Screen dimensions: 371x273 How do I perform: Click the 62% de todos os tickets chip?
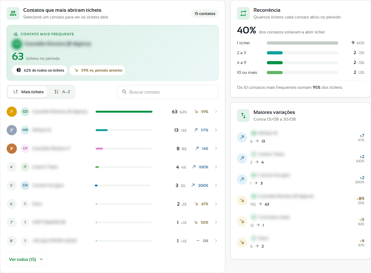point(40,70)
